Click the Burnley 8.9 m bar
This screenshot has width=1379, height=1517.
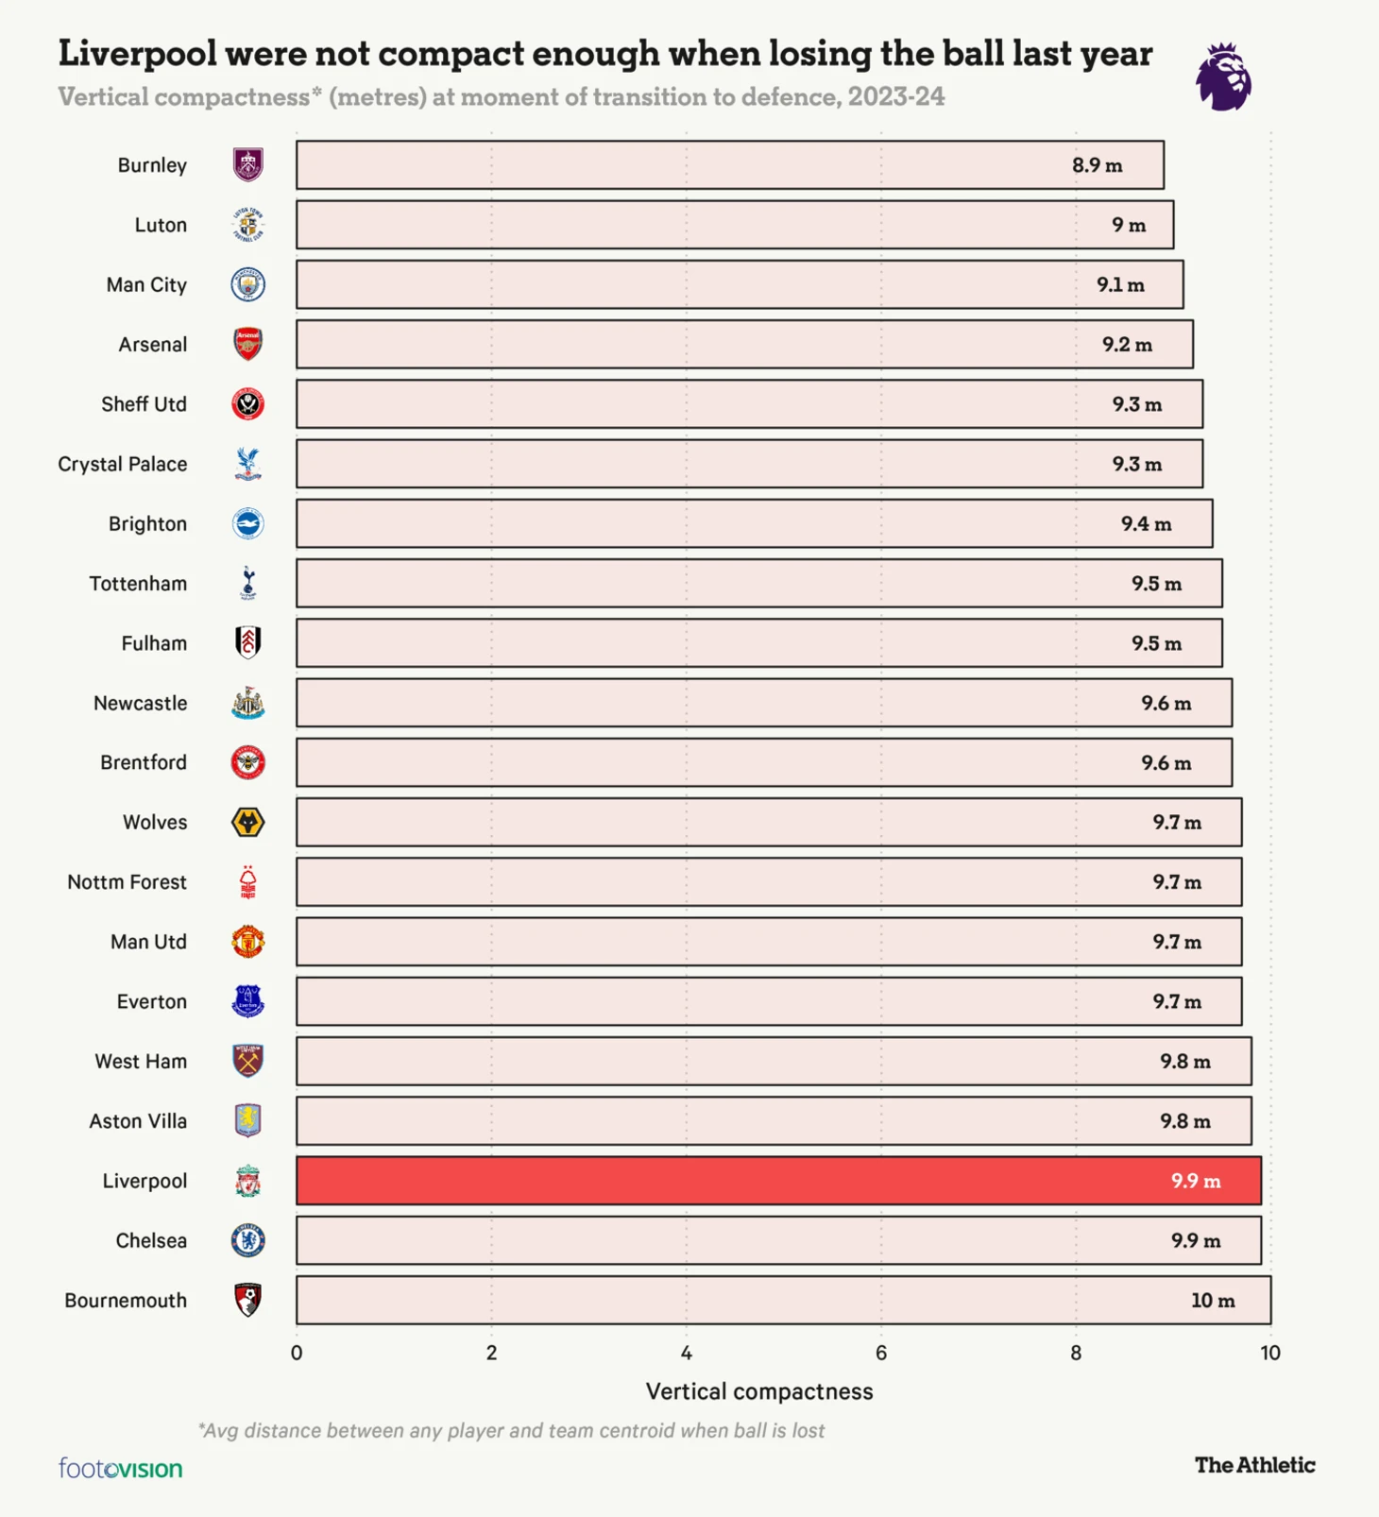(x=730, y=165)
